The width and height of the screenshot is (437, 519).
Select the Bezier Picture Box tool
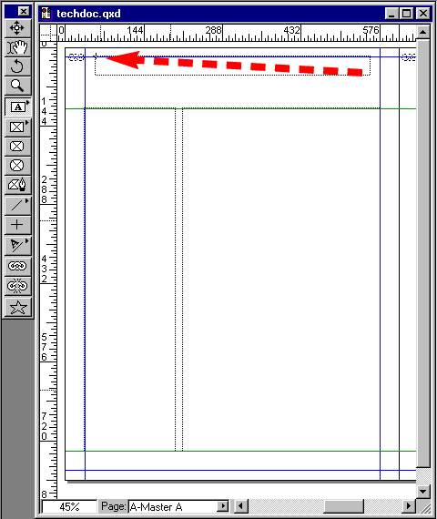click(x=18, y=185)
